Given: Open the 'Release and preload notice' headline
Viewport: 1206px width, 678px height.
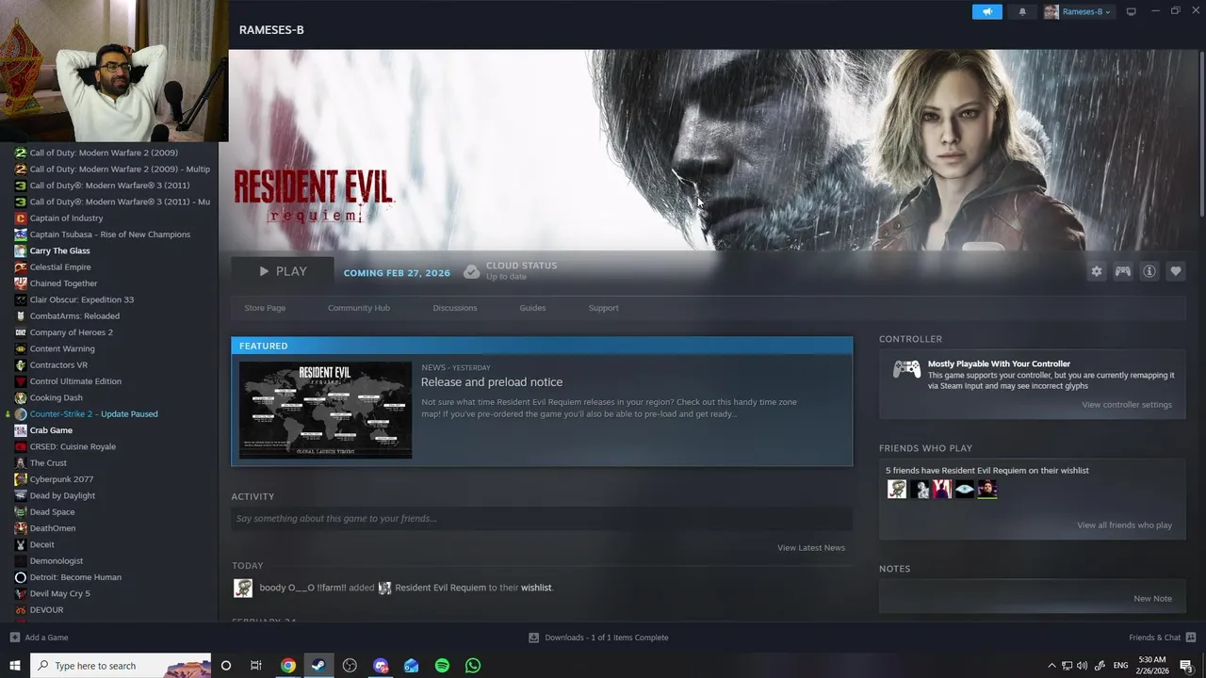Looking at the screenshot, I should [x=492, y=381].
